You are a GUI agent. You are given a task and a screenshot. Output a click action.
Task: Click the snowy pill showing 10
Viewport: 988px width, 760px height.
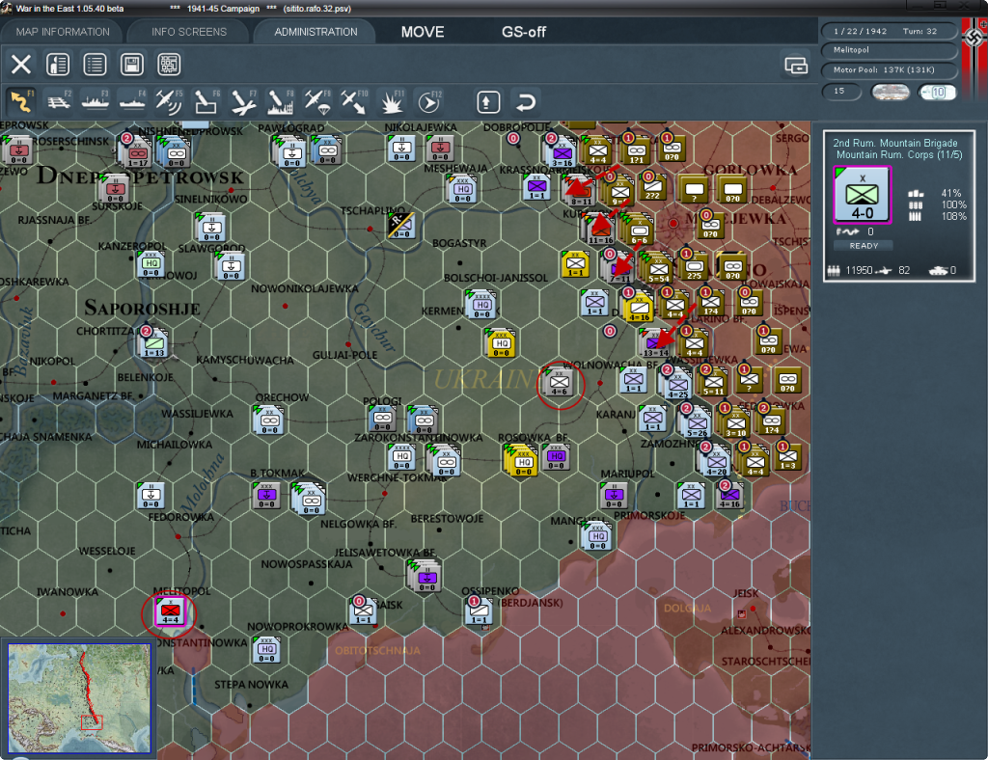click(937, 92)
